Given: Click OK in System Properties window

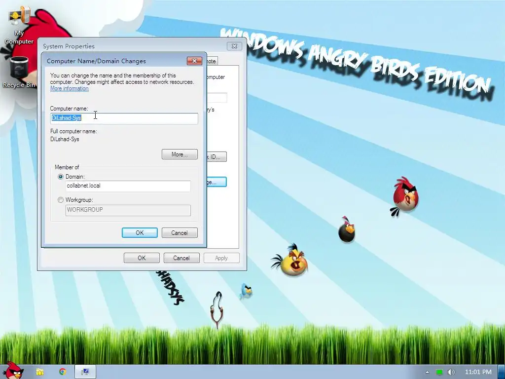Looking at the screenshot, I should point(142,258).
